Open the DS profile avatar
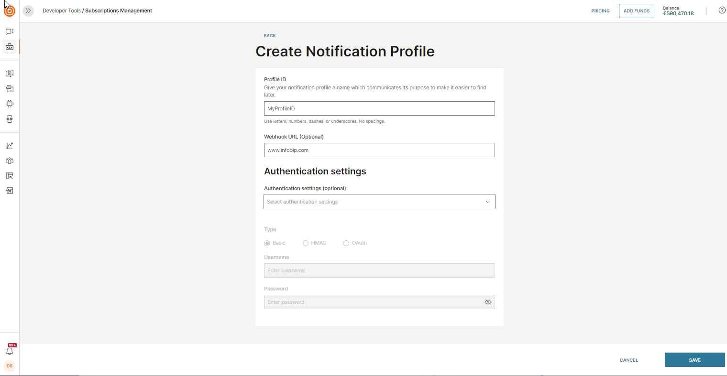 [10, 365]
